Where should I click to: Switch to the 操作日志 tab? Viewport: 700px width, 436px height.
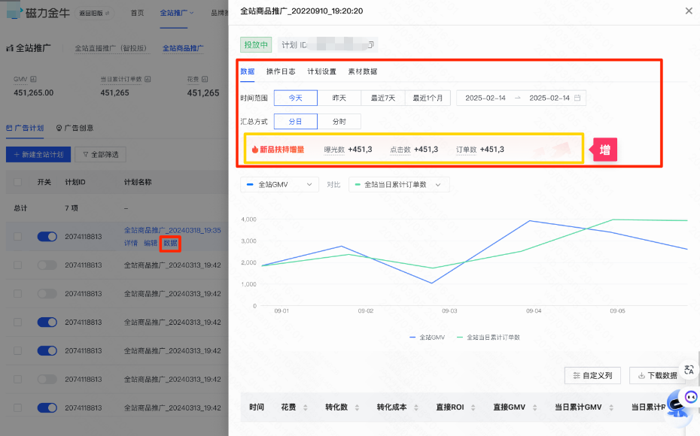[x=281, y=71]
